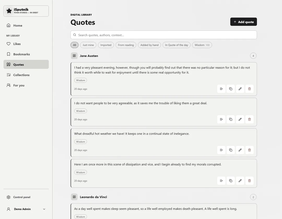Click the Jane Austen quote count badge
This screenshot has height=219, width=282.
253,56
